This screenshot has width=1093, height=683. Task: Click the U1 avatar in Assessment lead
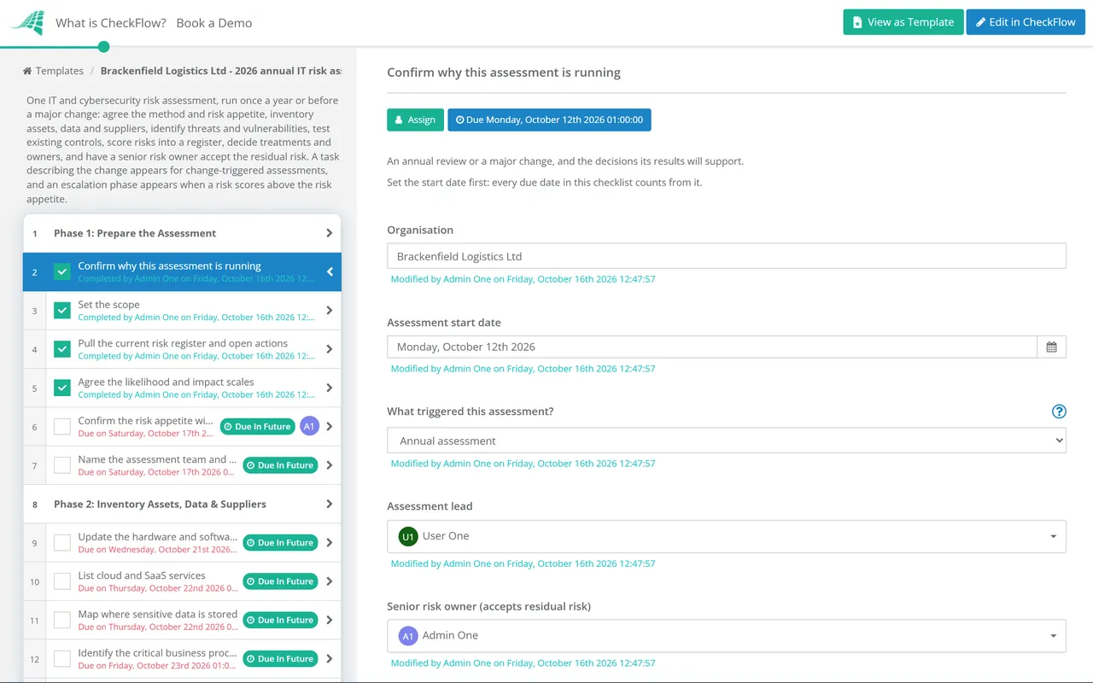point(408,536)
